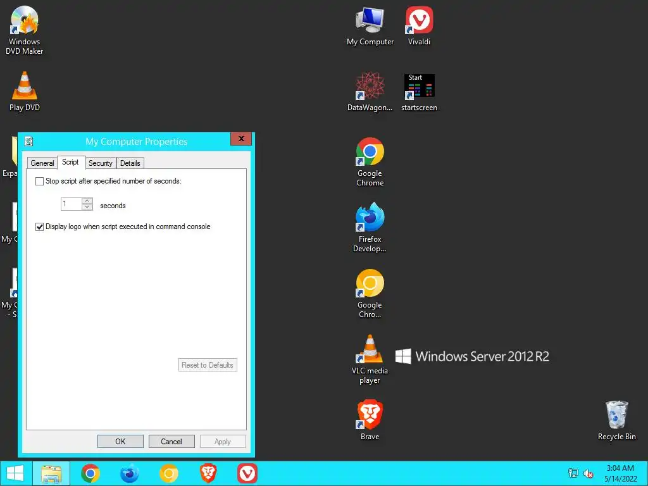Uncheck Display logo when script executed
This screenshot has height=486, width=648.
coord(40,227)
